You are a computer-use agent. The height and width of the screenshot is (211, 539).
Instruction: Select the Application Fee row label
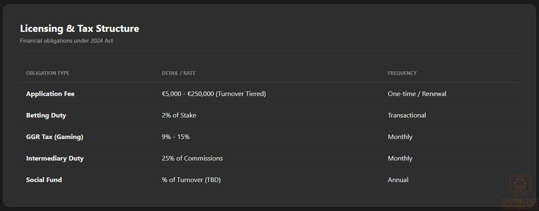point(50,94)
